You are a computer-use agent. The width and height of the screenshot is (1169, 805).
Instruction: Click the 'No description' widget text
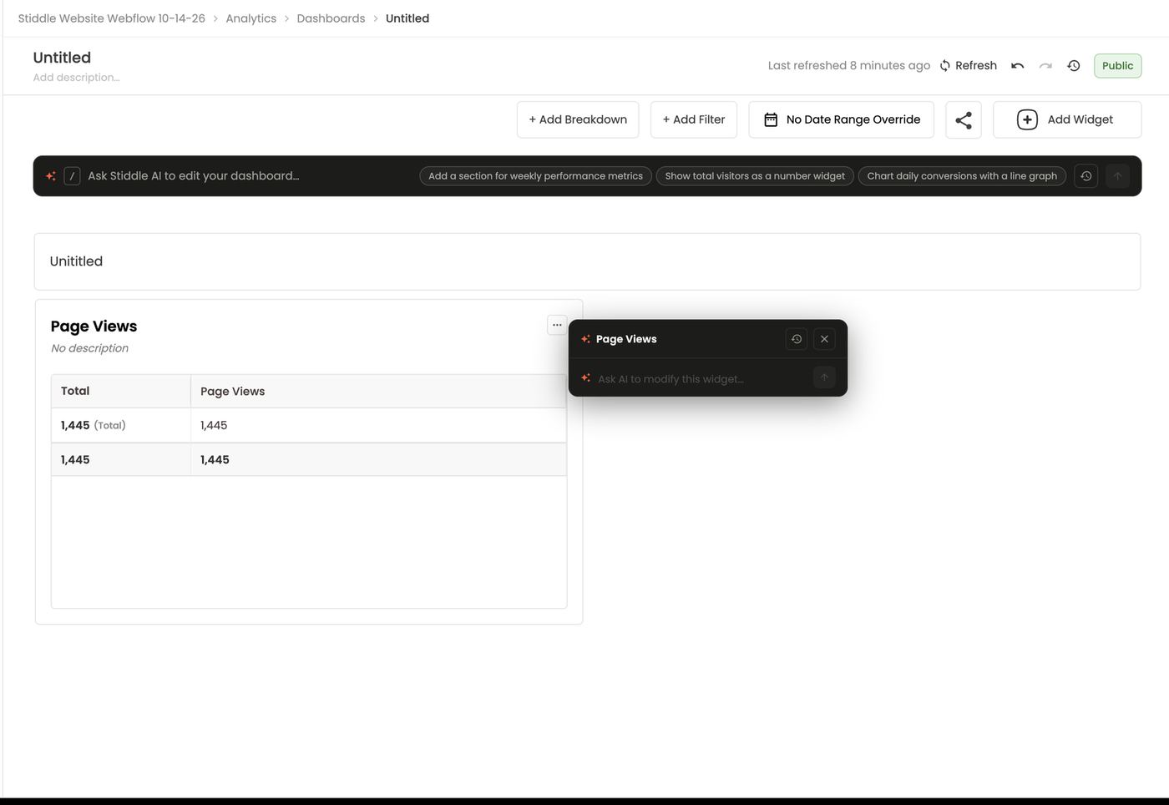coord(89,348)
